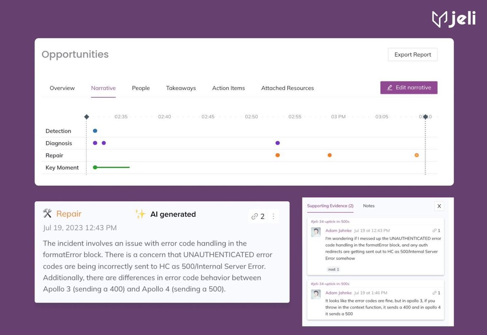The image size is (487, 335).
Task: Click the 02:50 timeline tick label
Action: pos(251,117)
